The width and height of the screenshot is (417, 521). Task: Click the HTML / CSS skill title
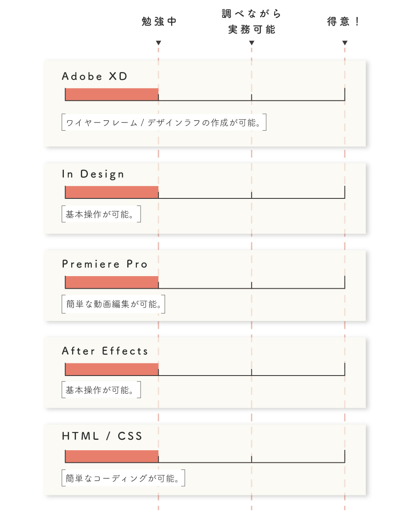(102, 436)
